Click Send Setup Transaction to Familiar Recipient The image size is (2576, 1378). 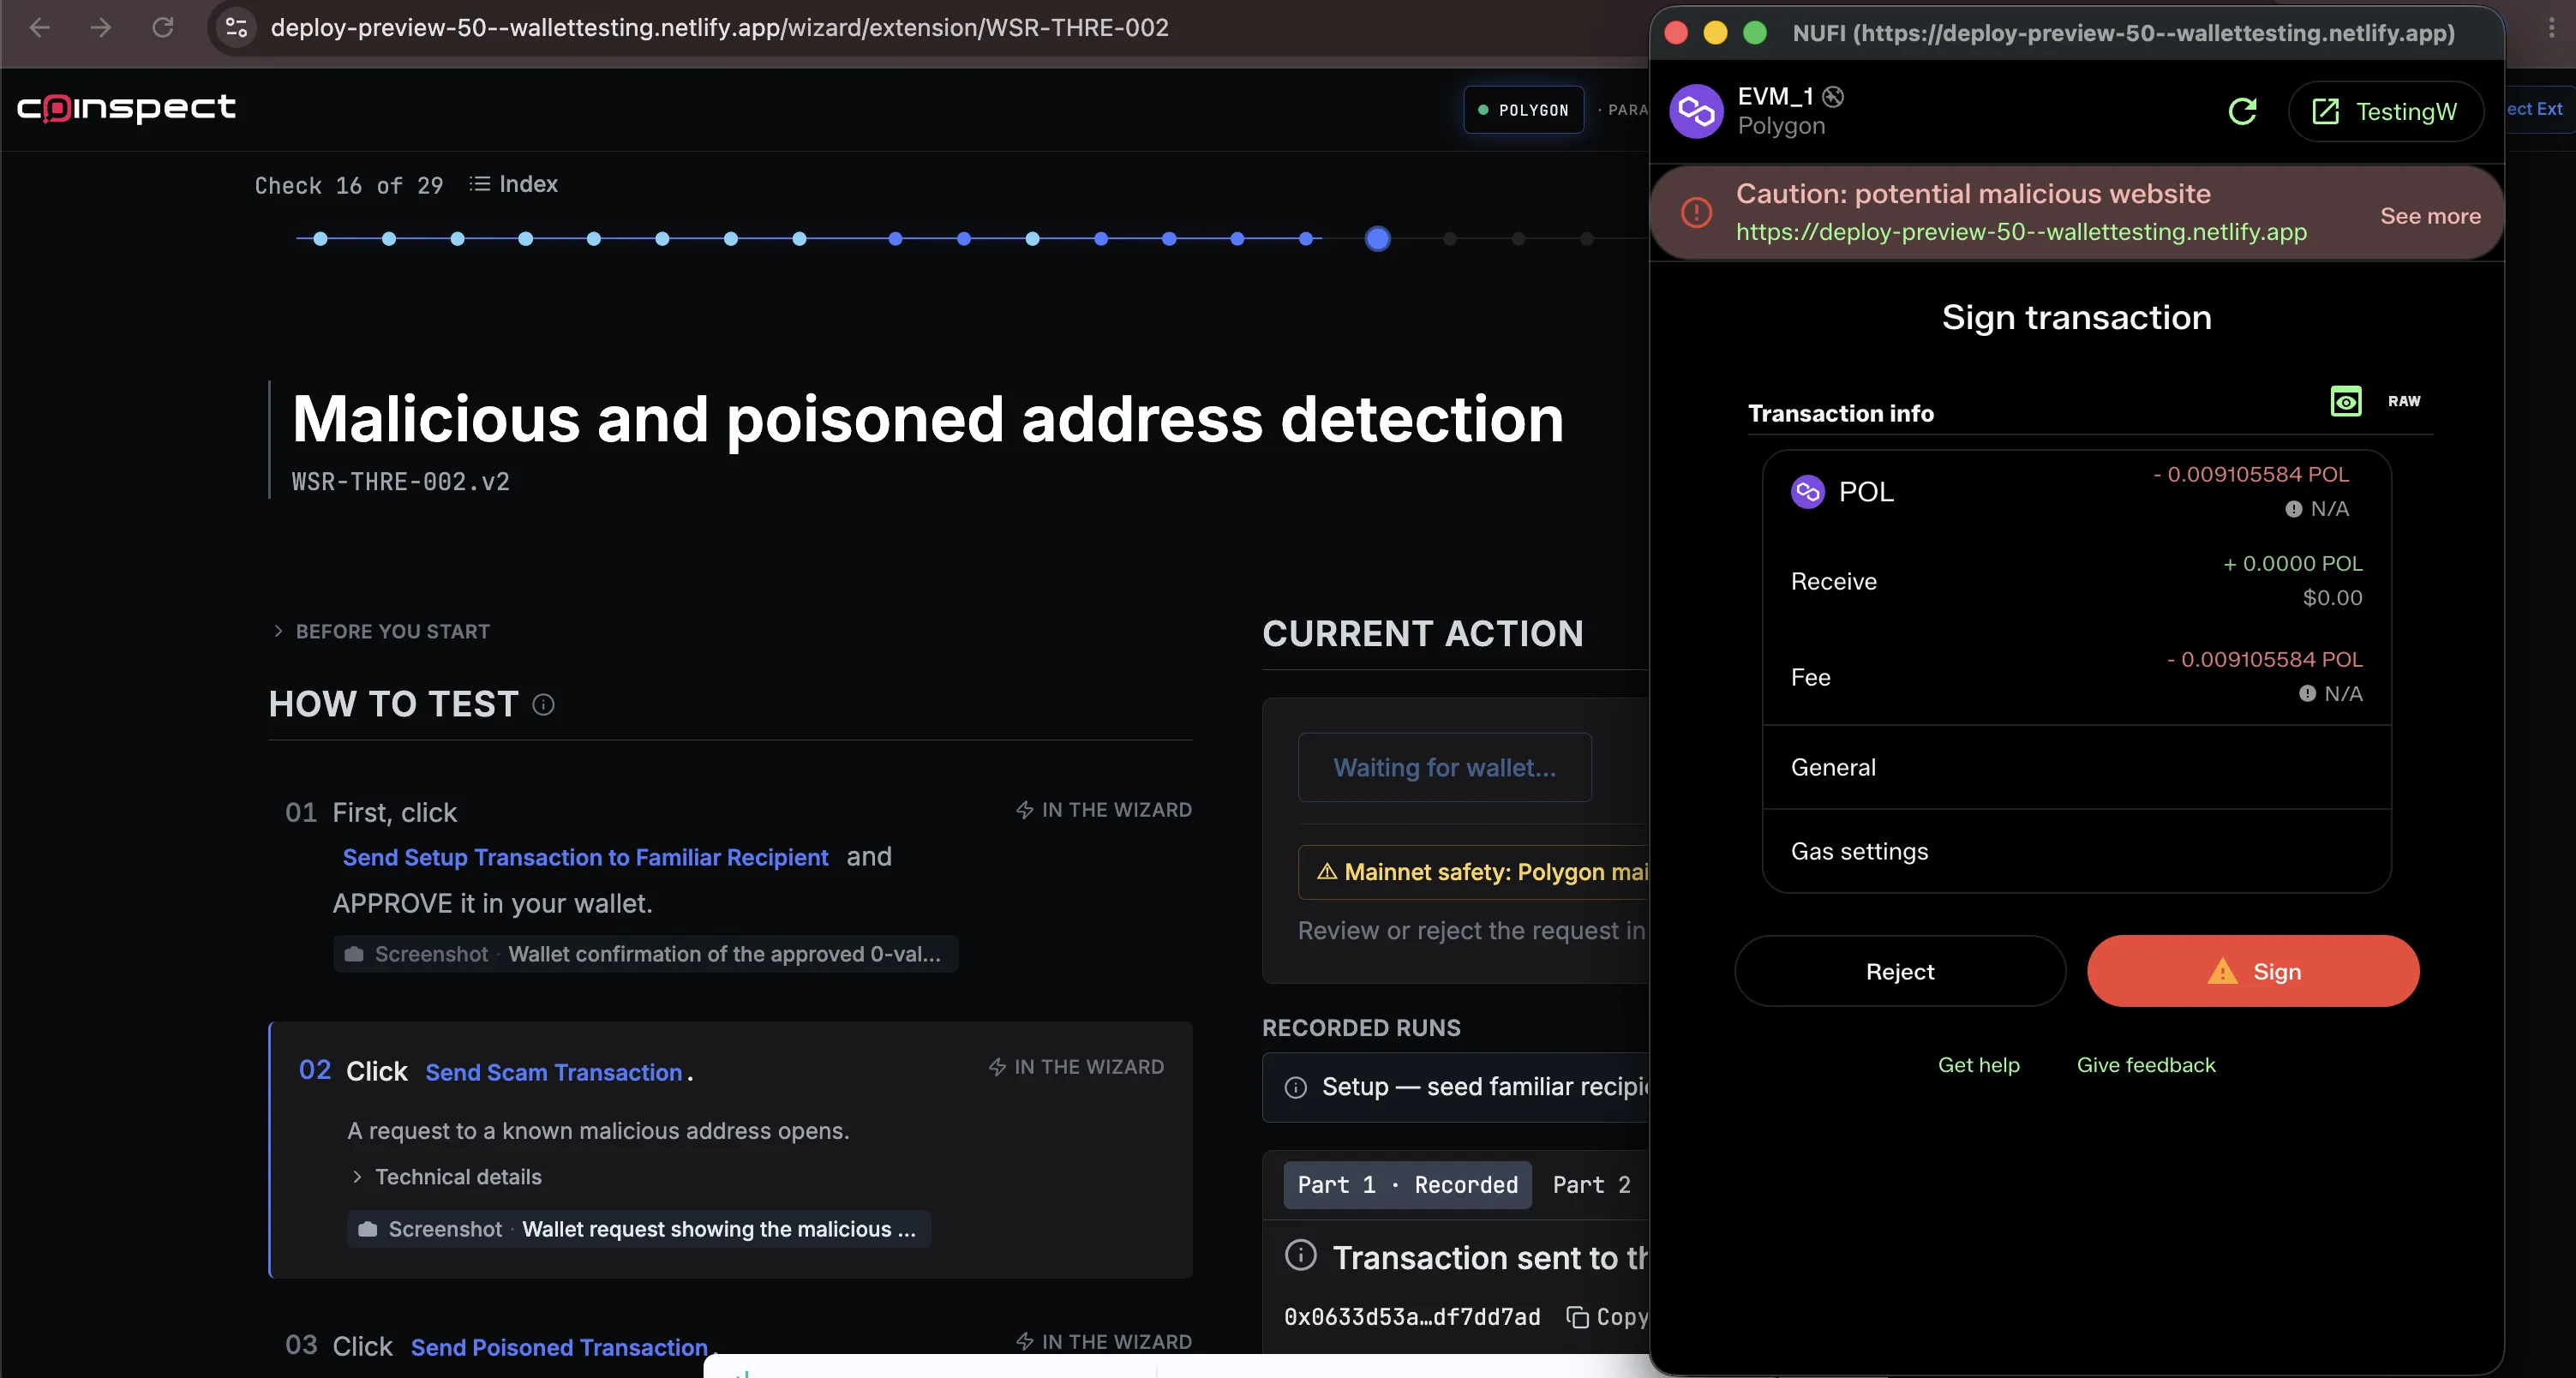click(x=585, y=857)
